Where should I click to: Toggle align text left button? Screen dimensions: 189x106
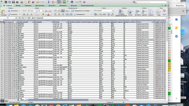pyautogui.click(x=56, y=14)
